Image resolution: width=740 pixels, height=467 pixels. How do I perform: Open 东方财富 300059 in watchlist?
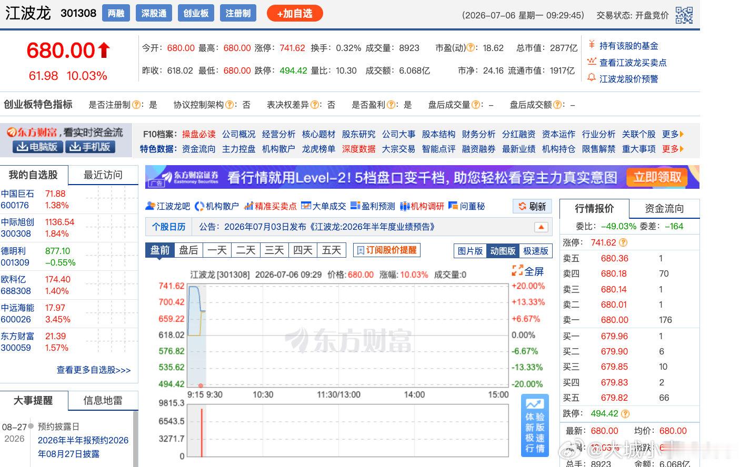click(x=18, y=342)
